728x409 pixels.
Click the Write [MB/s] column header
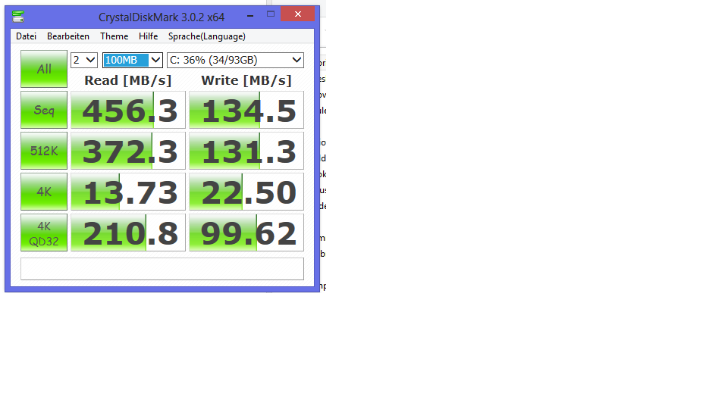click(x=246, y=80)
